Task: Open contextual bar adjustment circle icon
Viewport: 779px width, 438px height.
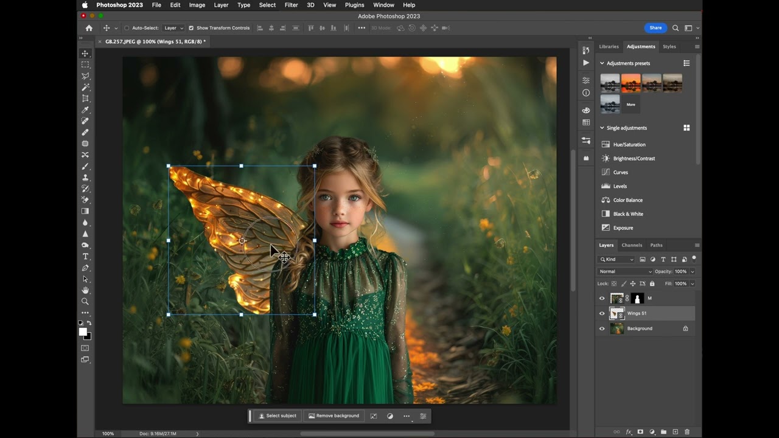Action: coord(390,416)
